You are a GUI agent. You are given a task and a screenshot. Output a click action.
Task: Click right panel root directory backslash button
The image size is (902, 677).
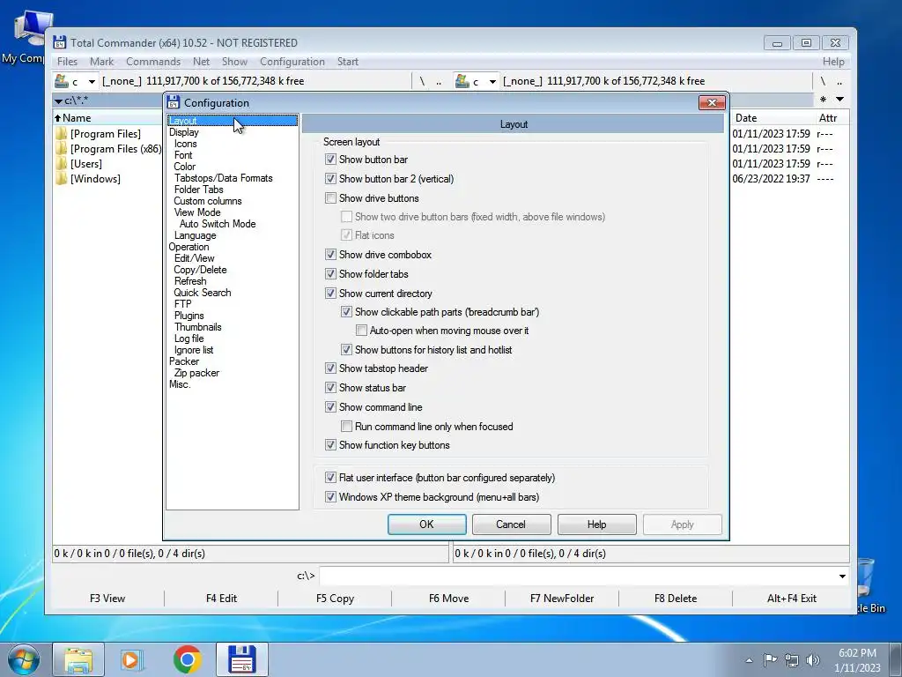823,81
